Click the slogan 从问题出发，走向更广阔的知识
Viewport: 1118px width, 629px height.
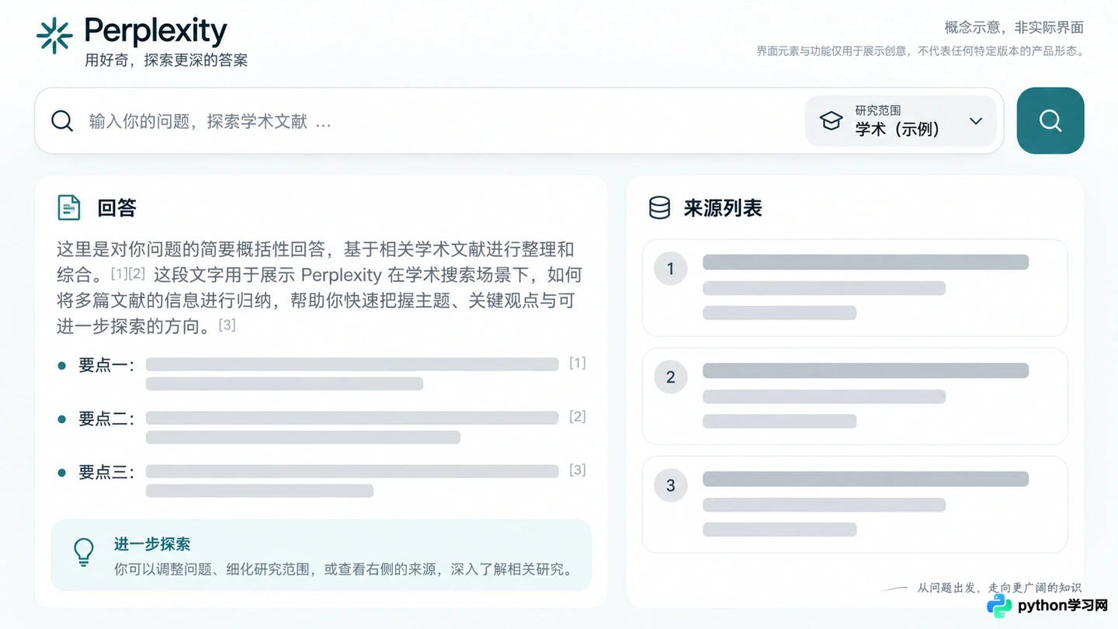click(999, 588)
